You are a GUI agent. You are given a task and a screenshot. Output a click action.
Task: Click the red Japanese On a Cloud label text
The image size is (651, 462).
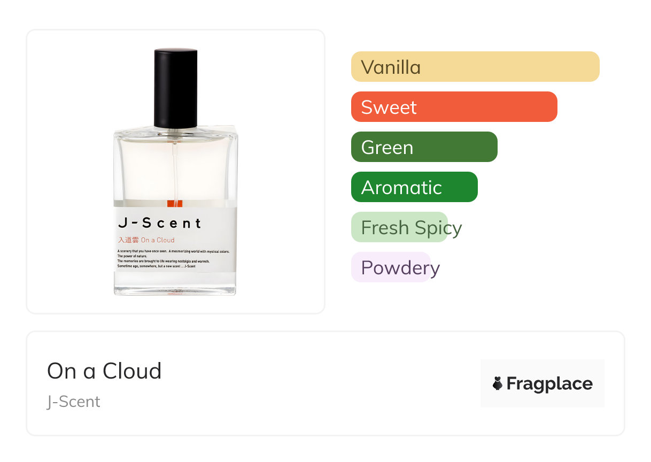pyautogui.click(x=146, y=240)
